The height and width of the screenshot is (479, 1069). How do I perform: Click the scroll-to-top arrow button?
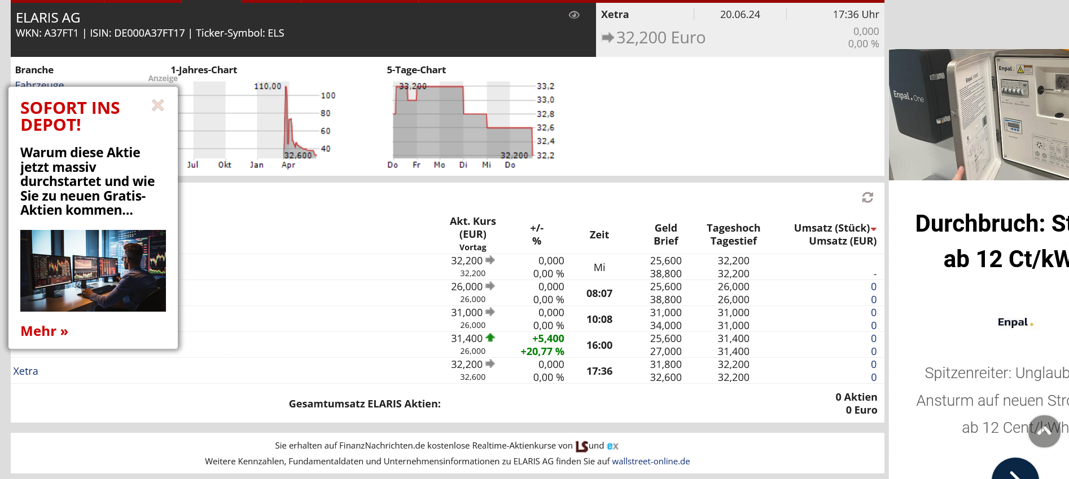tap(1044, 431)
